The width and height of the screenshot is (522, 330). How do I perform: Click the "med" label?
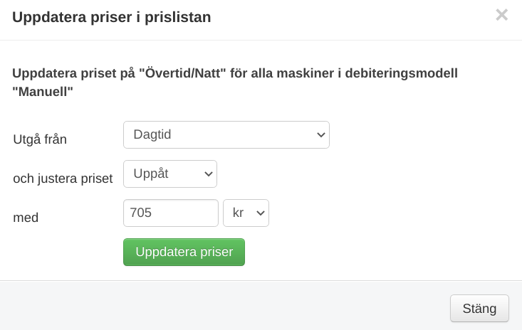click(x=26, y=218)
